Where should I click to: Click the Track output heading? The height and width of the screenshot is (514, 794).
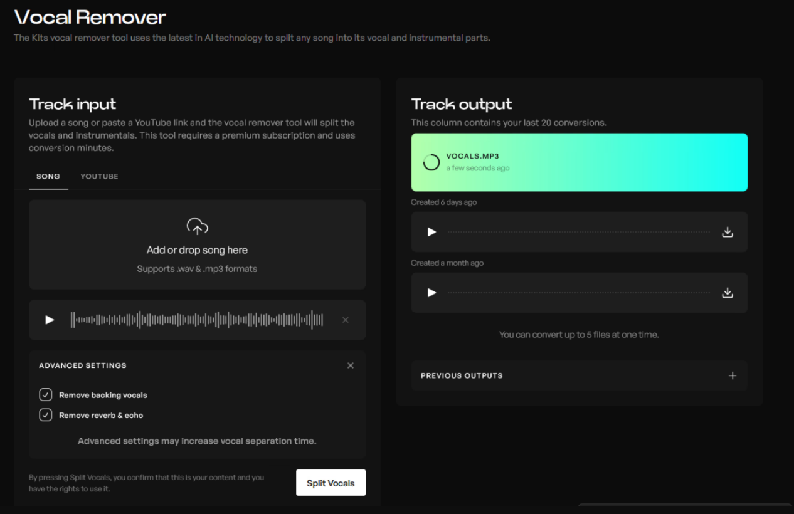462,104
